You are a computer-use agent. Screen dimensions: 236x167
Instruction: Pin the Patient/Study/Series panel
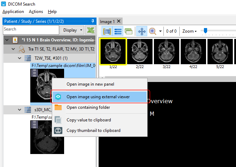pyautogui.click(x=93, y=21)
